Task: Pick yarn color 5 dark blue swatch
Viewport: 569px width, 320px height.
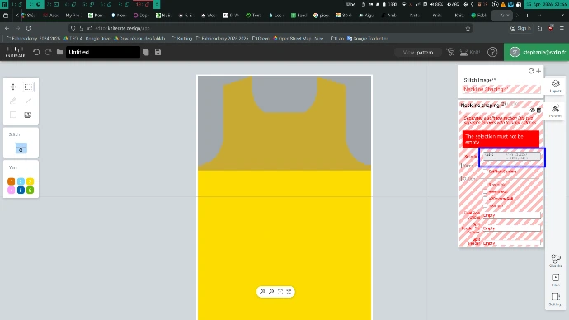Action: point(21,191)
